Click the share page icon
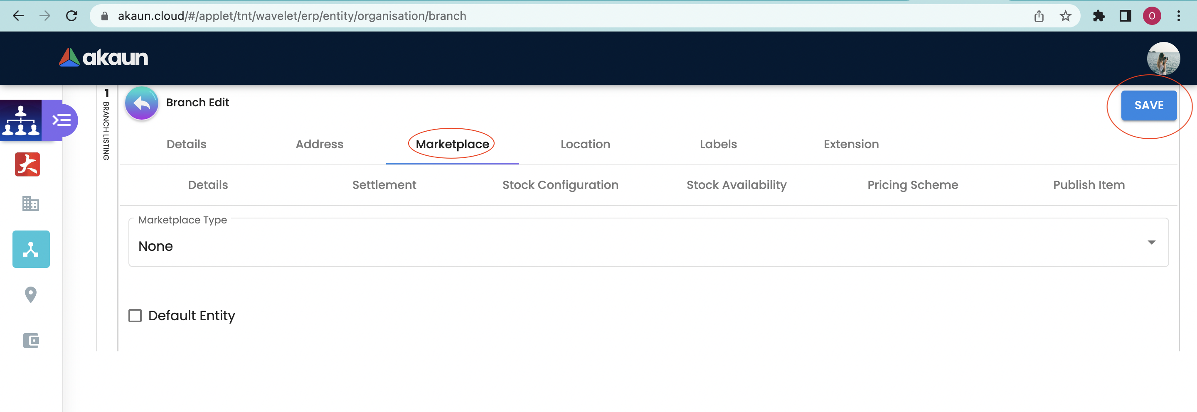The height and width of the screenshot is (412, 1197). coord(1039,16)
